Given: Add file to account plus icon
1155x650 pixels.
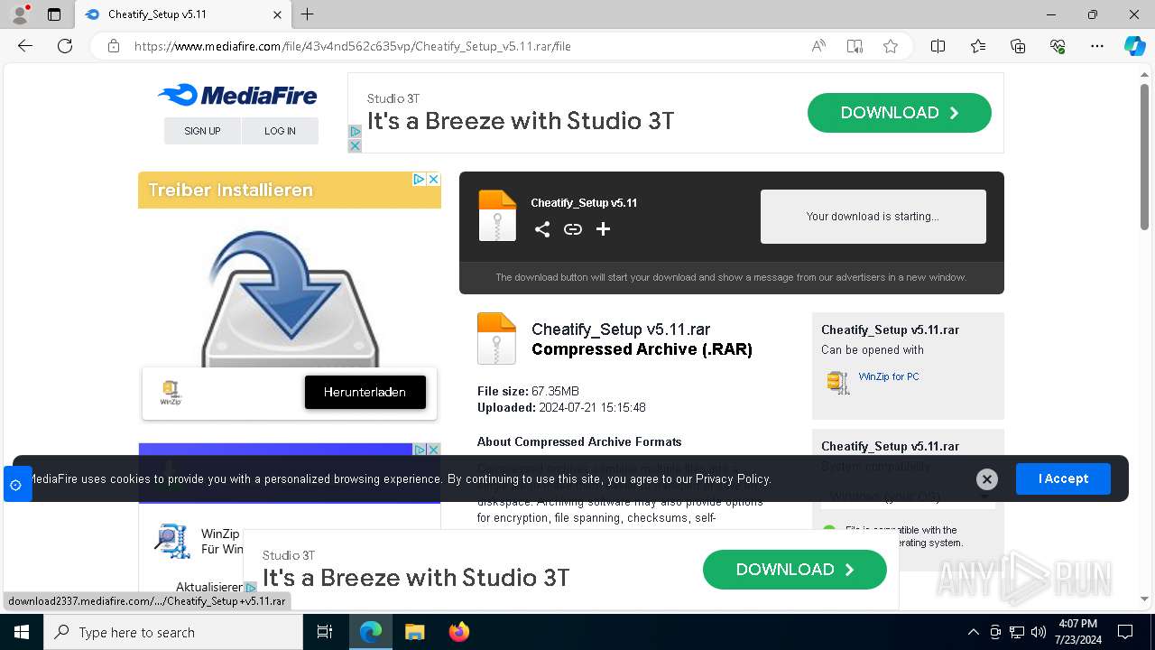Looking at the screenshot, I should 603,229.
